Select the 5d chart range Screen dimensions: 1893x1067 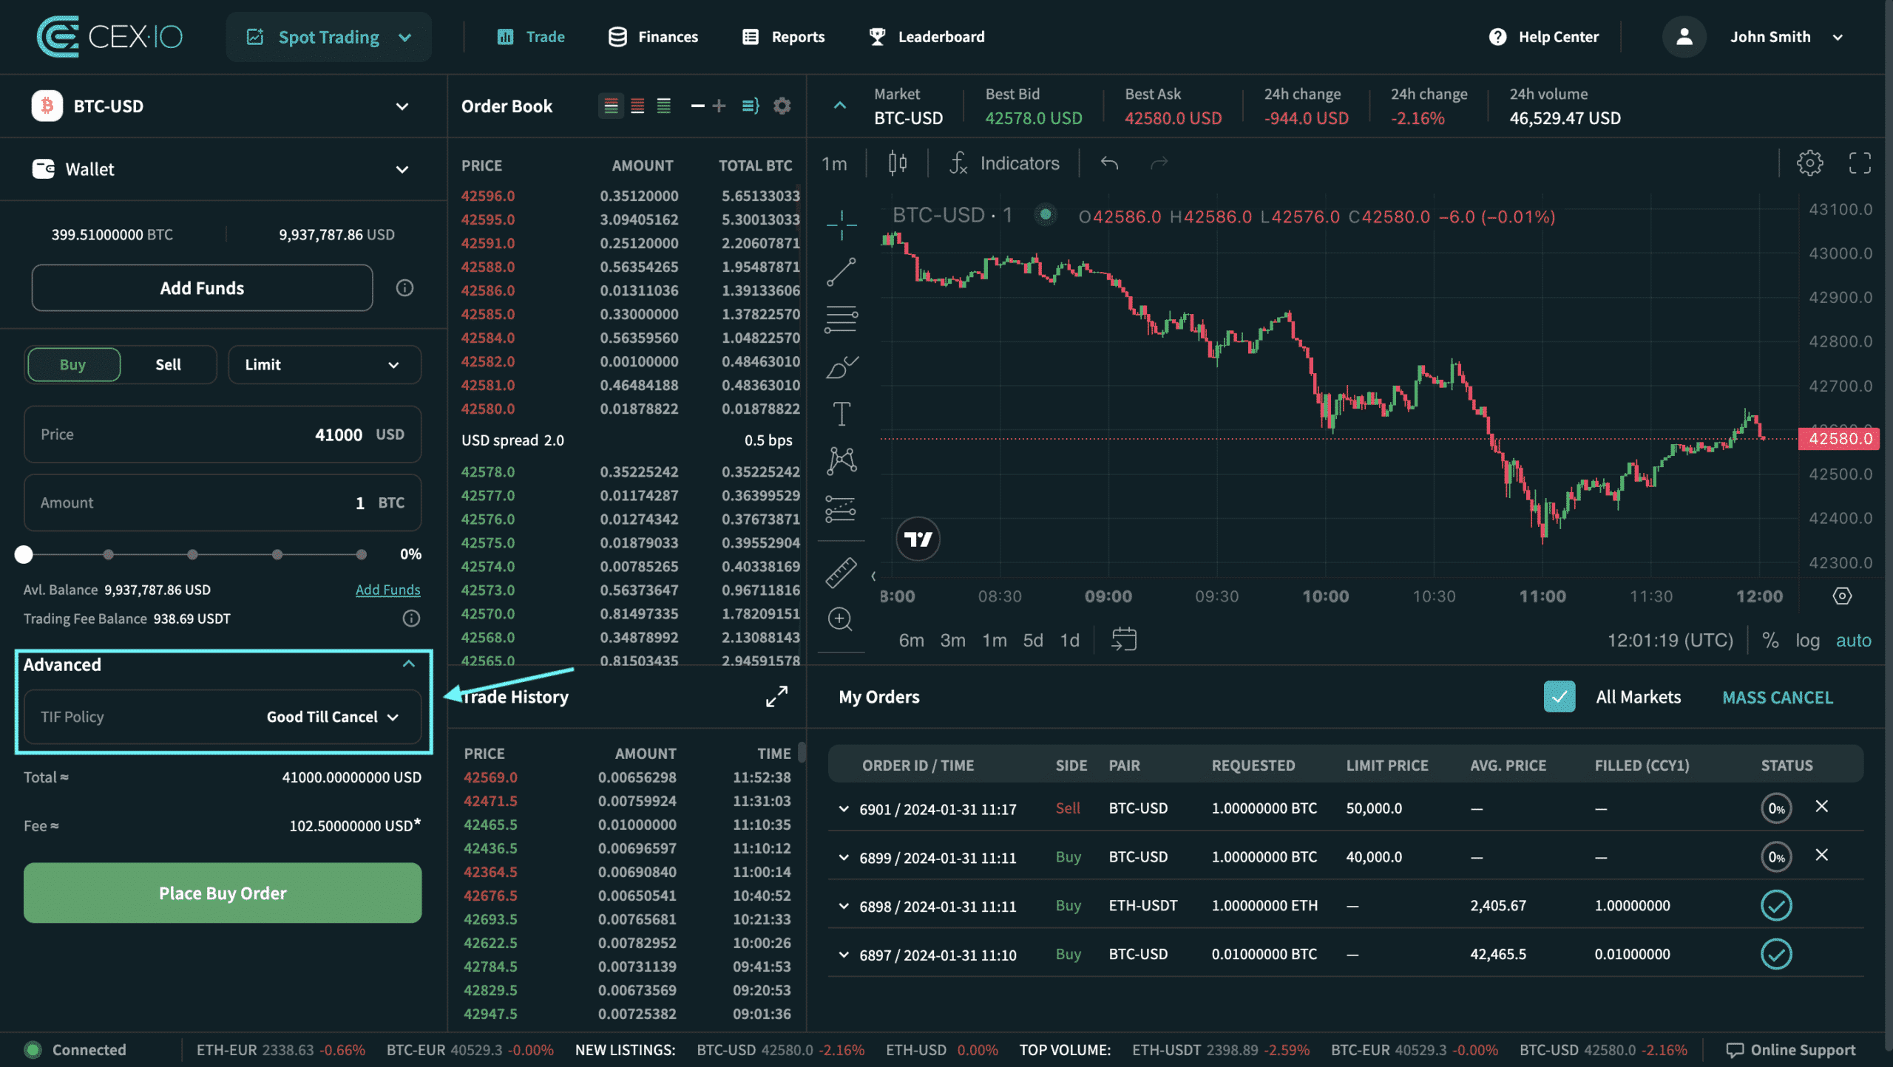click(1032, 640)
